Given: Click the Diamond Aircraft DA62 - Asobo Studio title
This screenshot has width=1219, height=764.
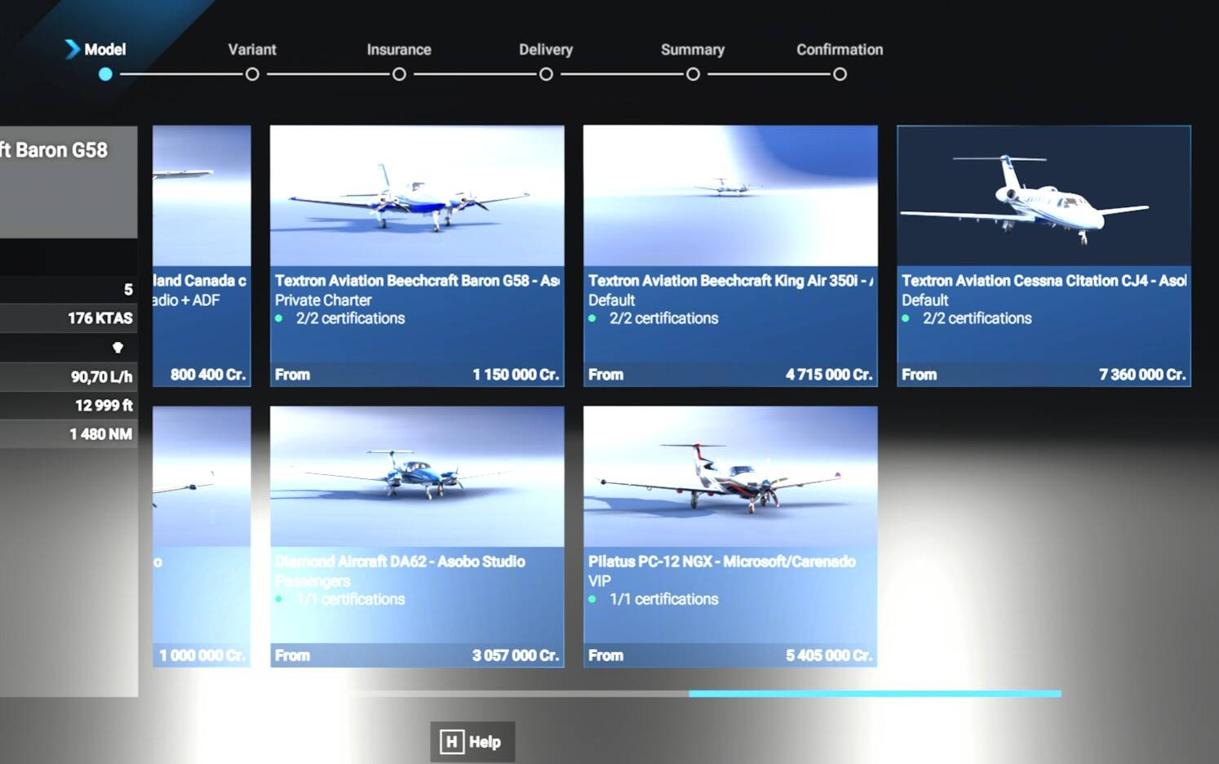Looking at the screenshot, I should pos(400,562).
